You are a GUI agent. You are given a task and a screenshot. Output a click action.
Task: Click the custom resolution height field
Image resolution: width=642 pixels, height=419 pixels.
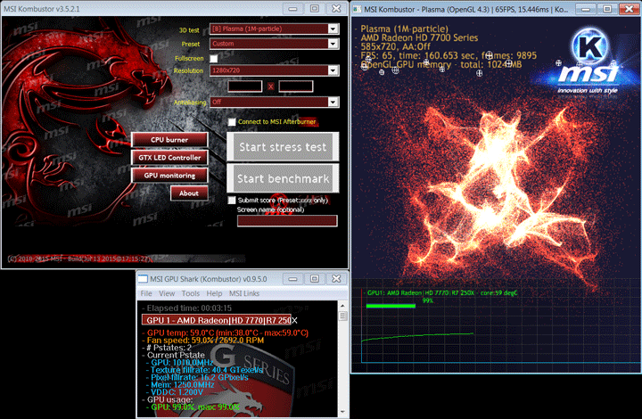[296, 86]
